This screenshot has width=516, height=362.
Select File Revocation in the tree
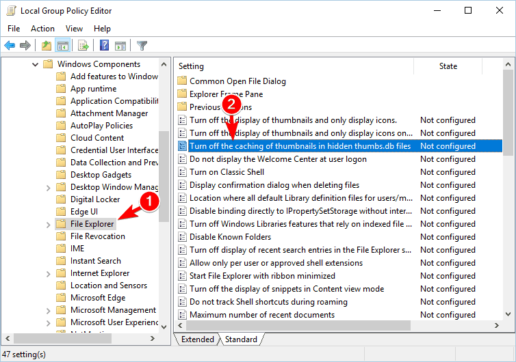coord(98,236)
